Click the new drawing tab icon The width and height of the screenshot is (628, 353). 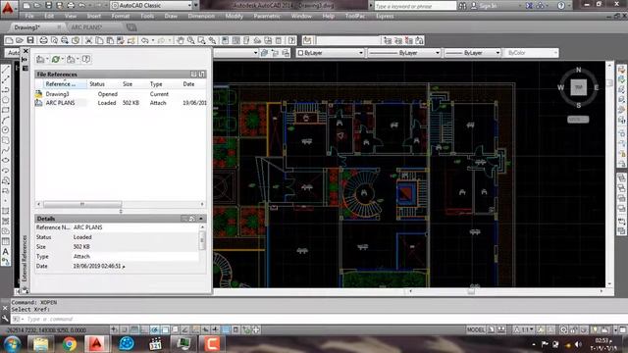pyautogui.click(x=131, y=27)
